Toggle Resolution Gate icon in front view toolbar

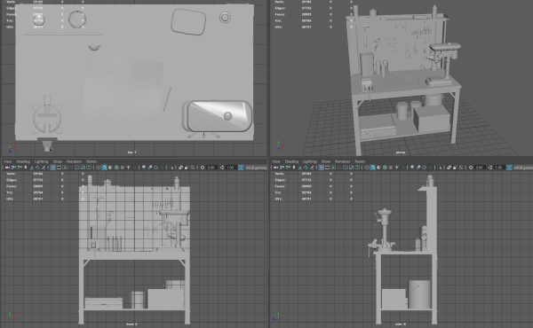pyautogui.click(x=65, y=168)
